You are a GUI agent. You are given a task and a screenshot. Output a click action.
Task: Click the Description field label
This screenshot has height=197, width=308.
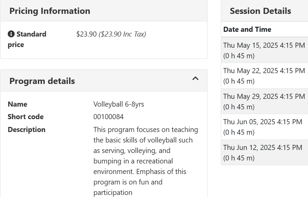26,130
